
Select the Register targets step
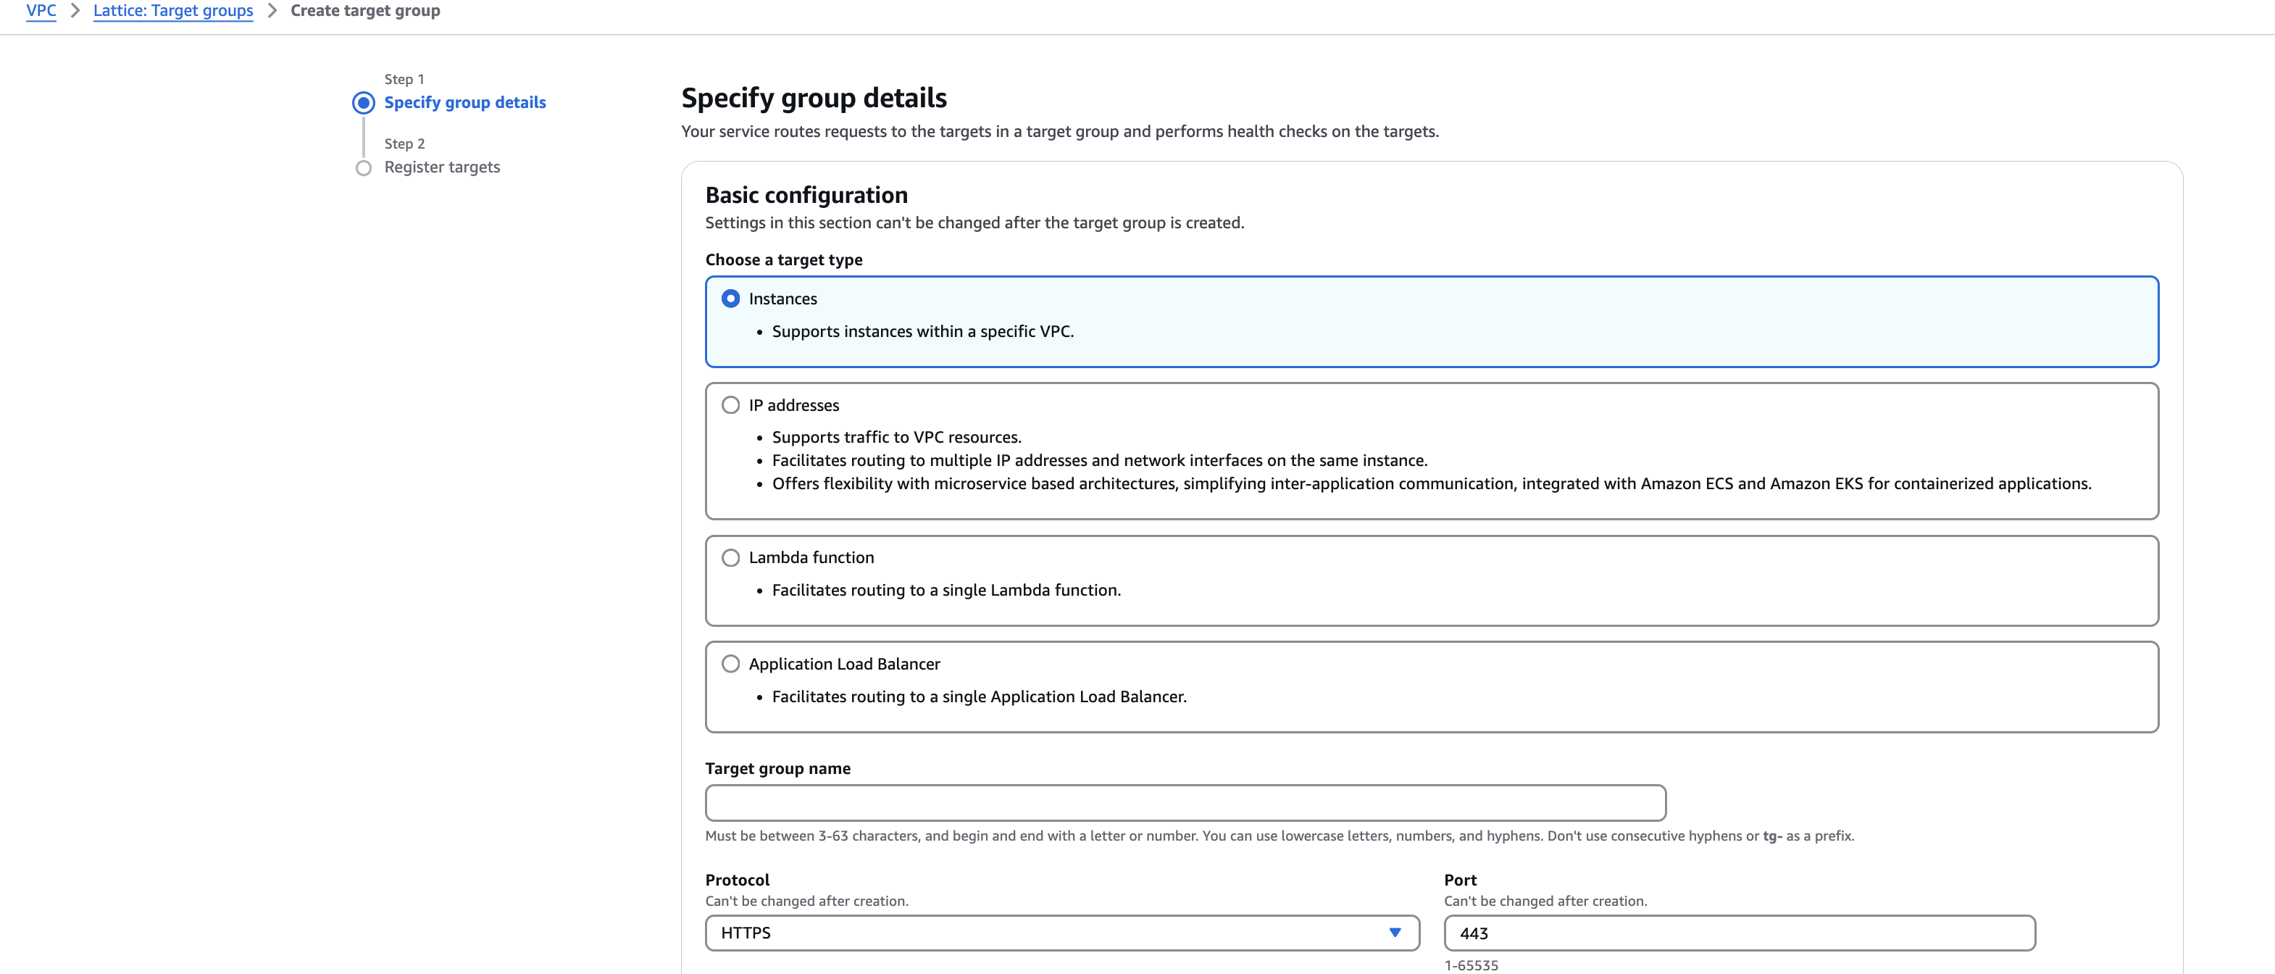[x=441, y=167]
